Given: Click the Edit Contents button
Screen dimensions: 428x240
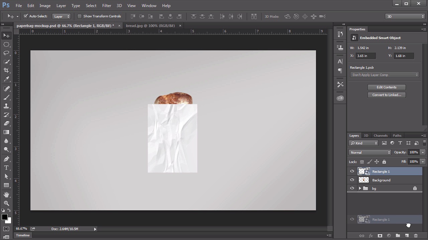Looking at the screenshot, I should [x=387, y=87].
